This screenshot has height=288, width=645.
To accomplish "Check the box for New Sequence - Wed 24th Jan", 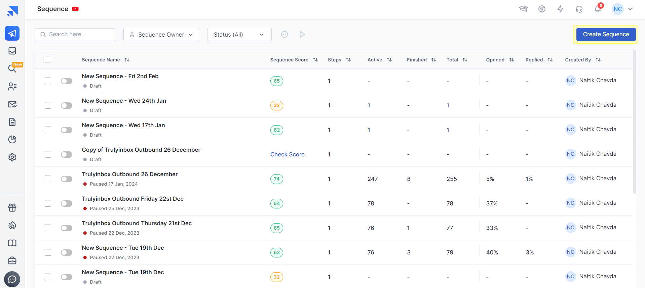I will coord(48,105).
